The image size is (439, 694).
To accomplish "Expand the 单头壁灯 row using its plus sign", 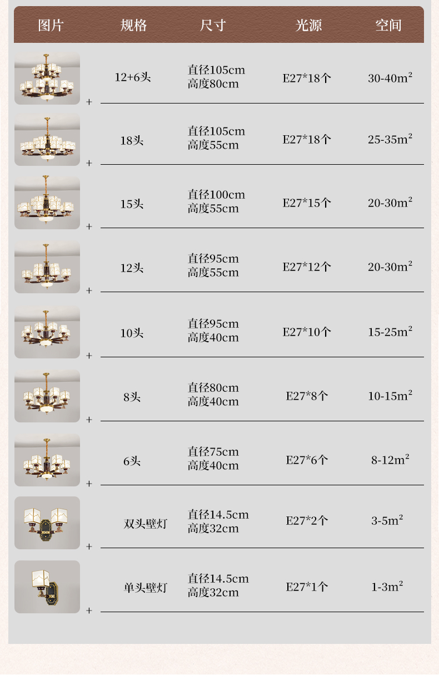I will [89, 611].
